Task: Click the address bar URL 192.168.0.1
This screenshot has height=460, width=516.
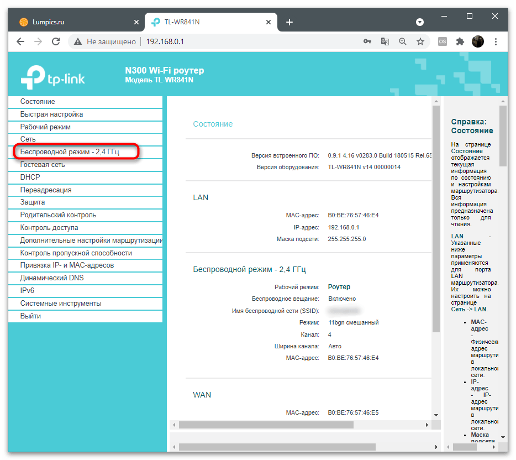Action: coord(165,41)
